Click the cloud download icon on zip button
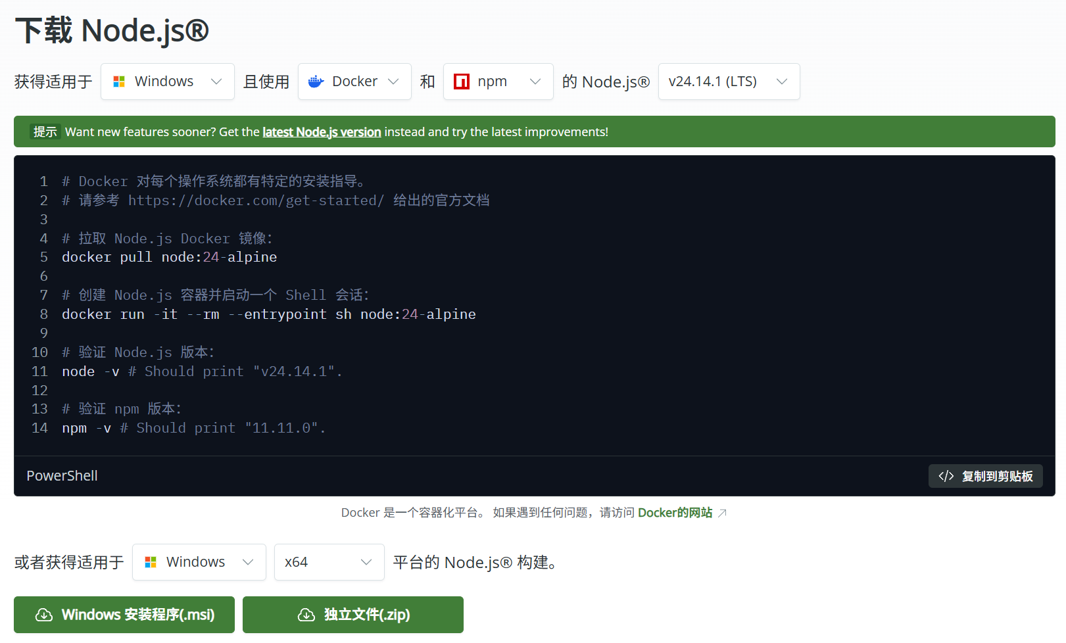This screenshot has width=1066, height=643. point(306,615)
